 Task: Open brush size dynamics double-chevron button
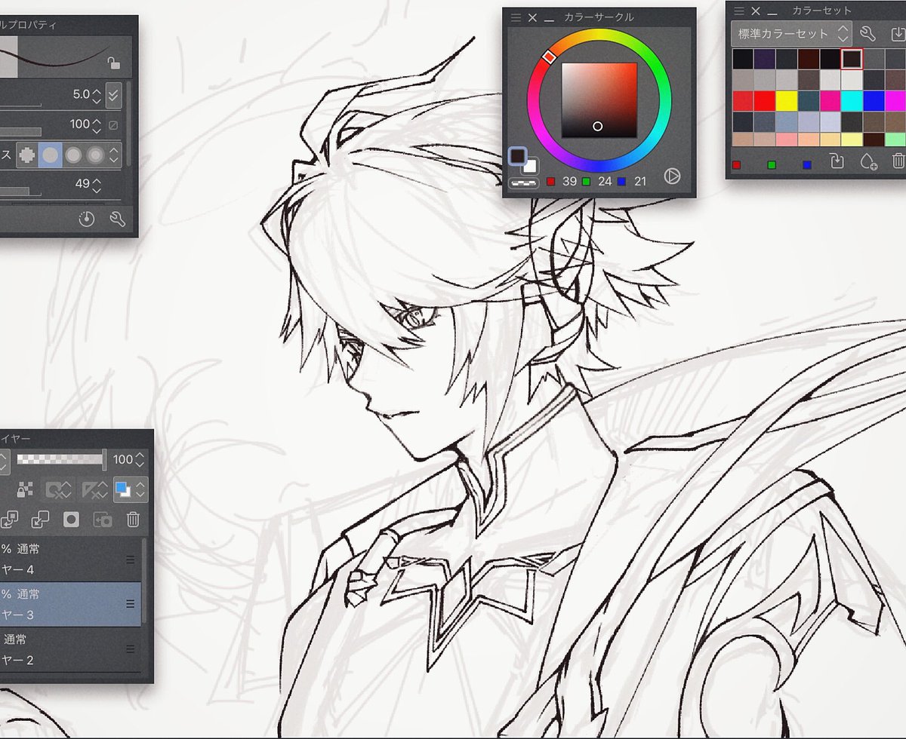pos(113,94)
